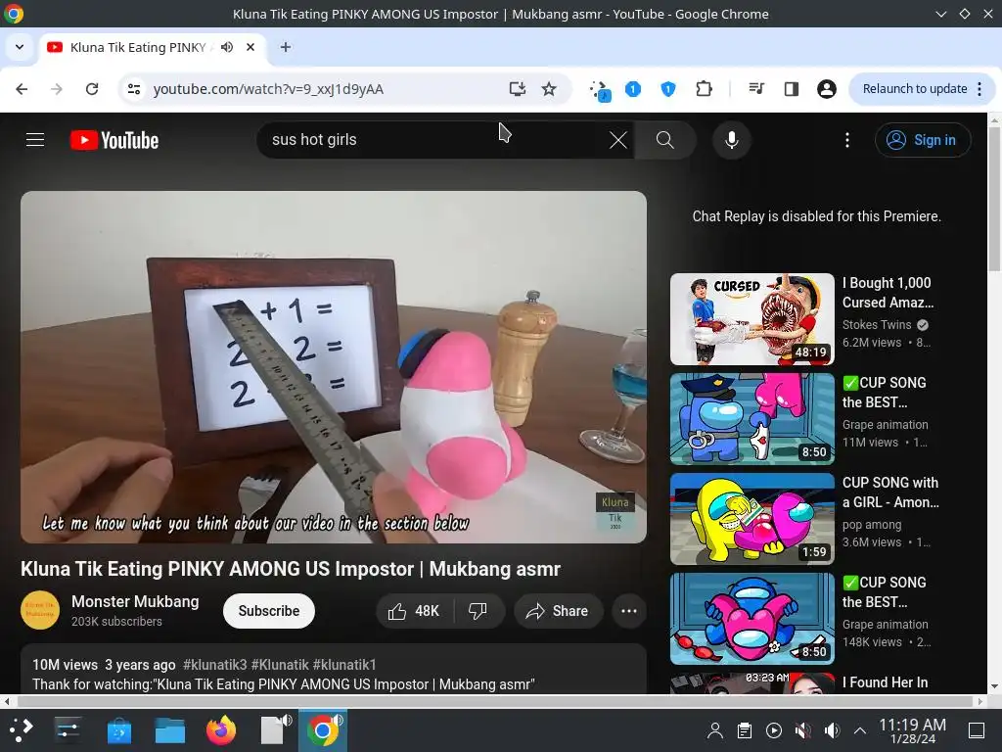1002x752 pixels.
Task: Subscribe to Monster Mukbang
Action: tap(269, 611)
